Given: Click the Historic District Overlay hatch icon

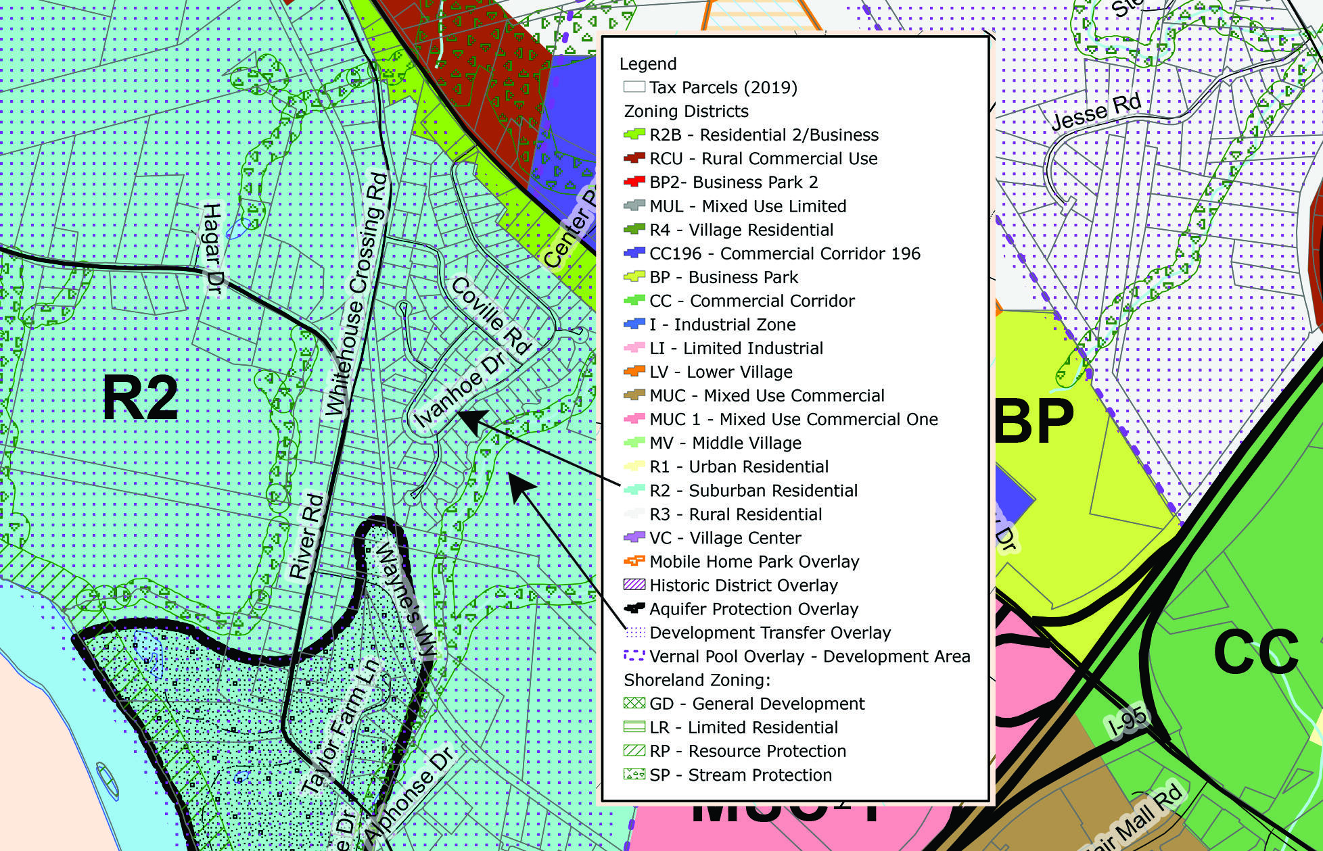Looking at the screenshot, I should [x=634, y=585].
